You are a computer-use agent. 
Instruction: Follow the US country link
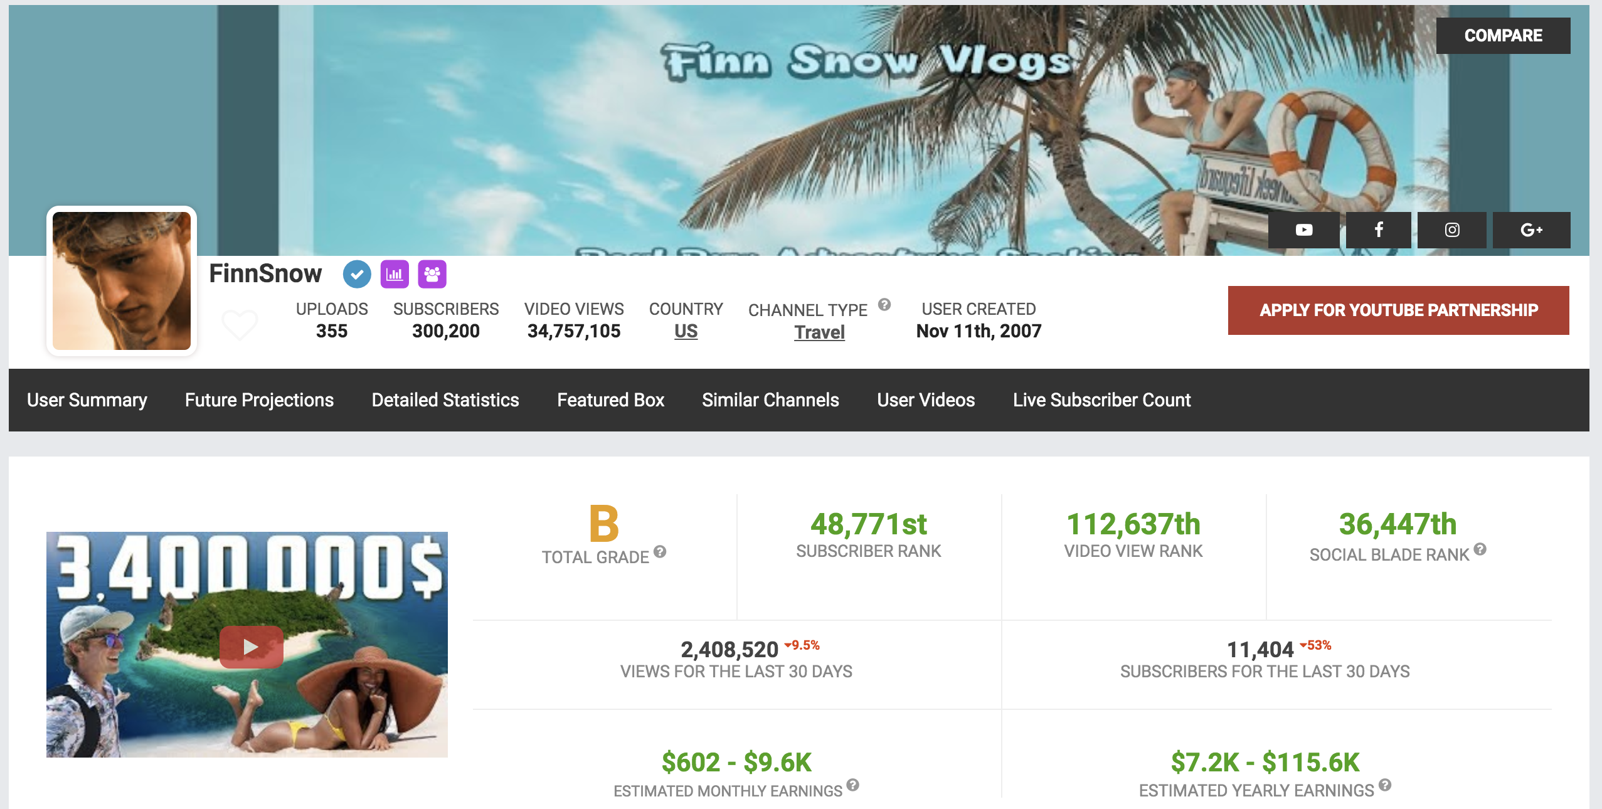coord(686,331)
